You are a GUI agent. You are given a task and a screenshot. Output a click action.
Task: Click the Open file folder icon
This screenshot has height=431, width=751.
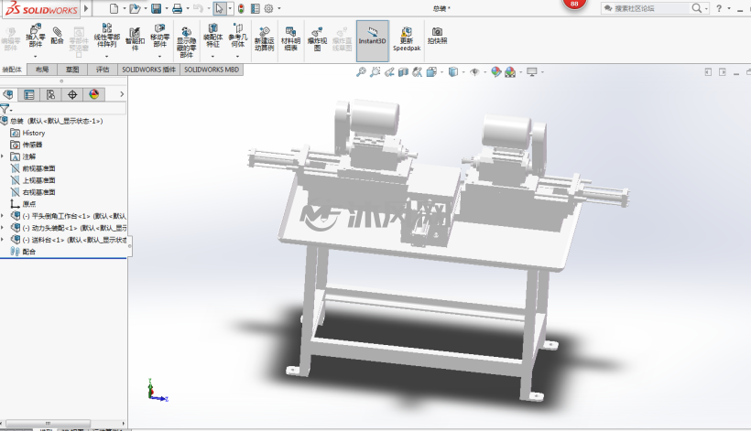(135, 8)
